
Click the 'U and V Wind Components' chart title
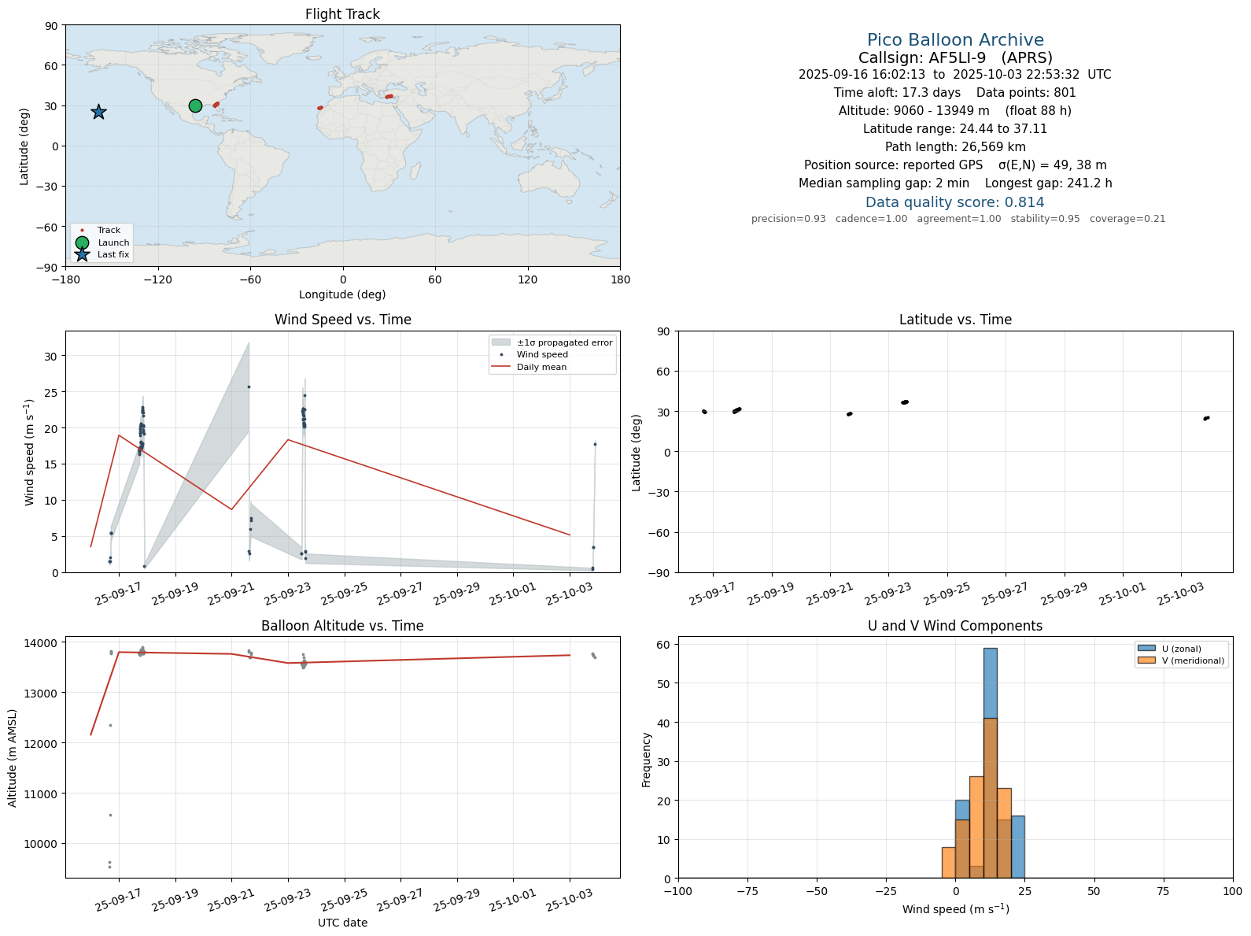955,626
